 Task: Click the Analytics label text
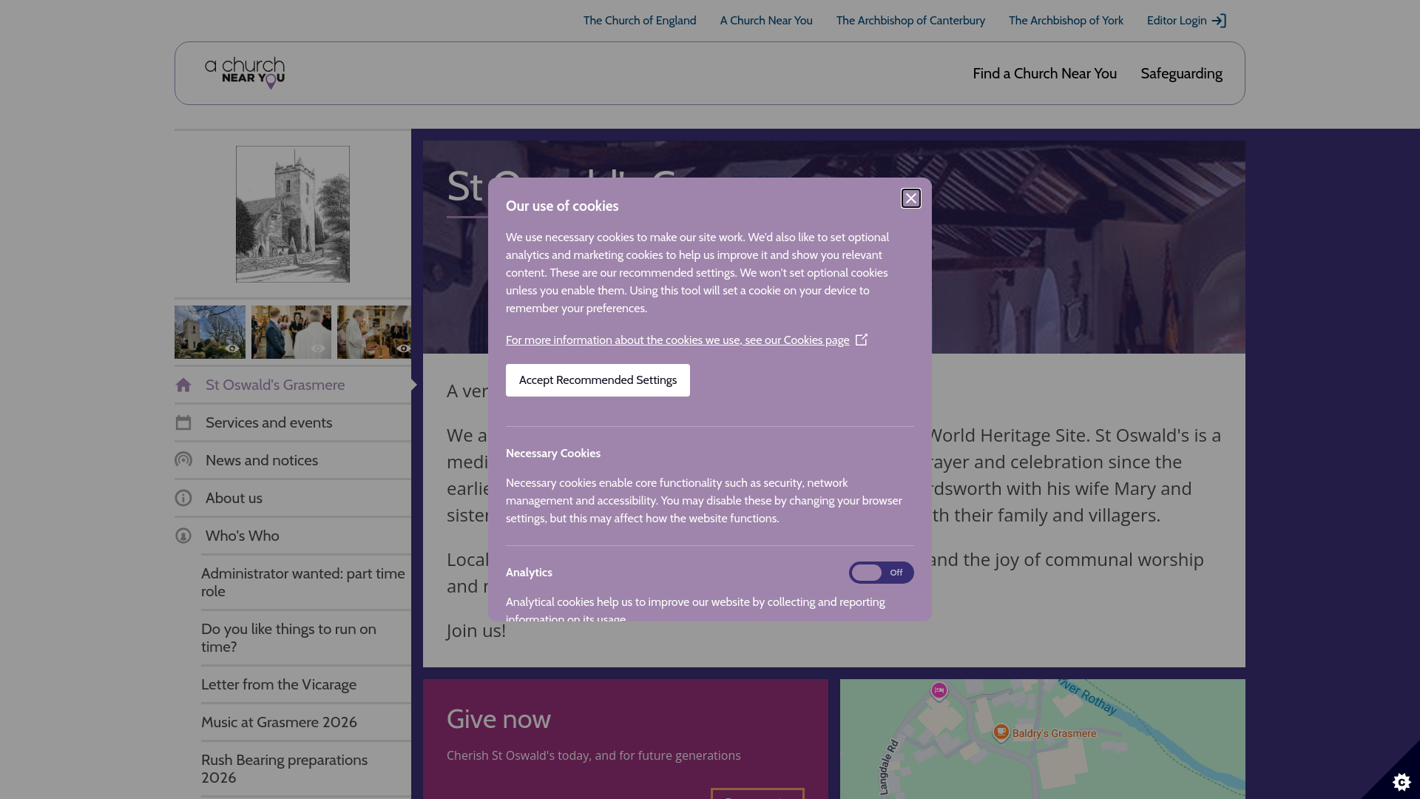point(529,573)
